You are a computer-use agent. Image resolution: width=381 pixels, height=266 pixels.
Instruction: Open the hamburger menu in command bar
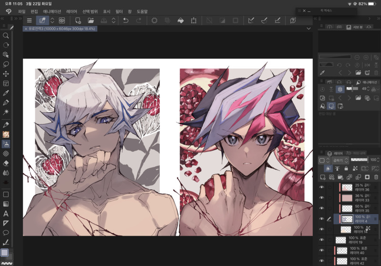click(x=29, y=20)
